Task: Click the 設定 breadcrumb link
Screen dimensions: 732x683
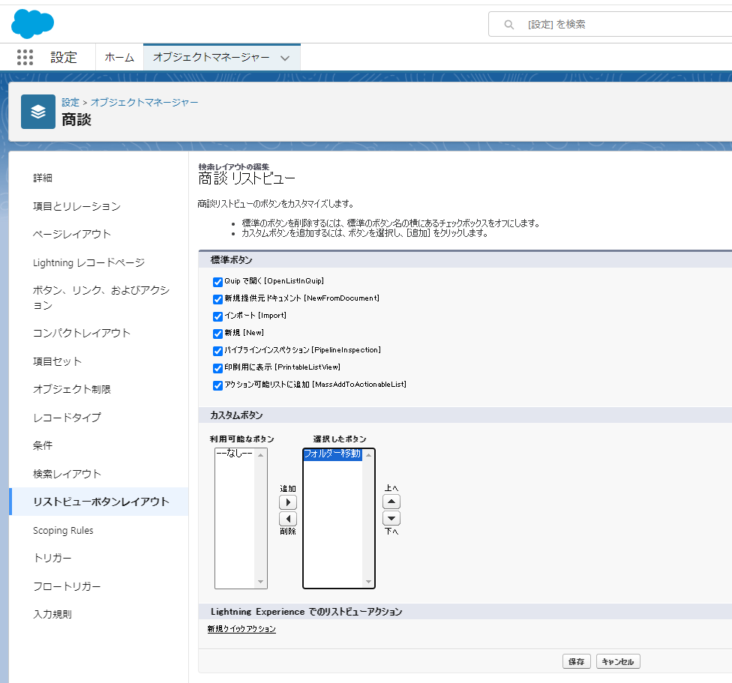Action: (x=70, y=102)
